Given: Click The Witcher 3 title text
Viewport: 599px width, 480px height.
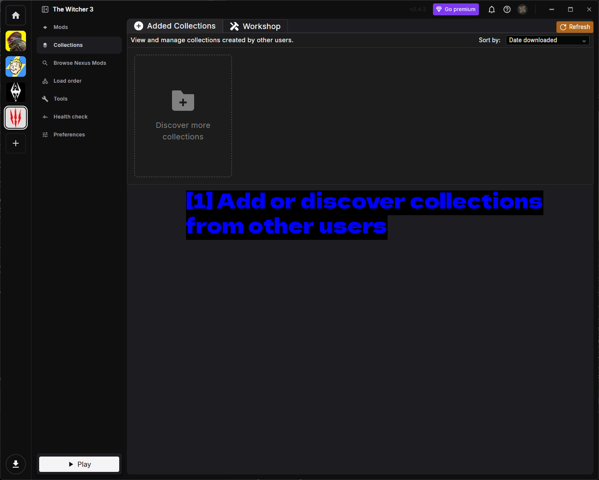Looking at the screenshot, I should [73, 9].
